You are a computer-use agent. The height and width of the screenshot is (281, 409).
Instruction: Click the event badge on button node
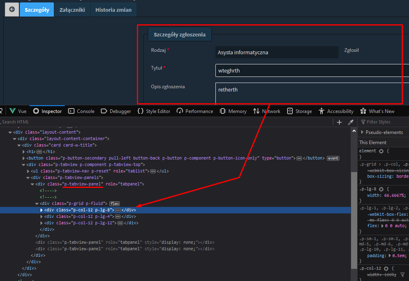333,158
